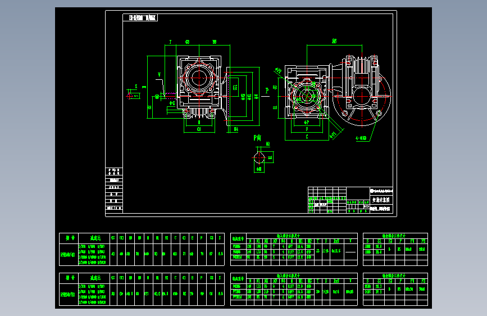
Task: Select upper "输入部分工作尺寸" table heading
Action: coord(288,236)
